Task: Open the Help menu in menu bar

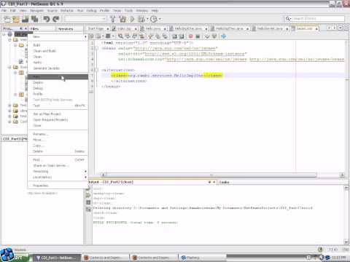Action: click(155, 10)
